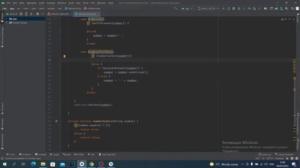
Task: Open the Refactor menu
Action: 62,3
